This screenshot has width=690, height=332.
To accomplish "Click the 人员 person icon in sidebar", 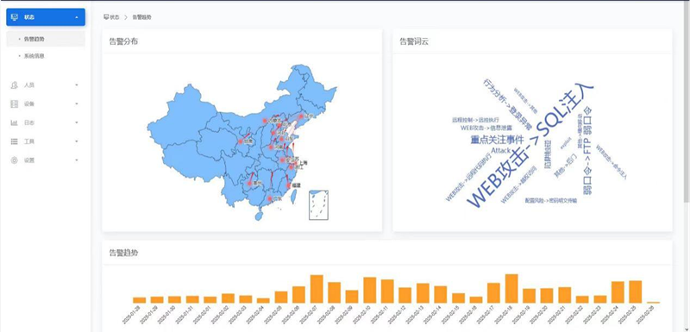I will point(15,85).
